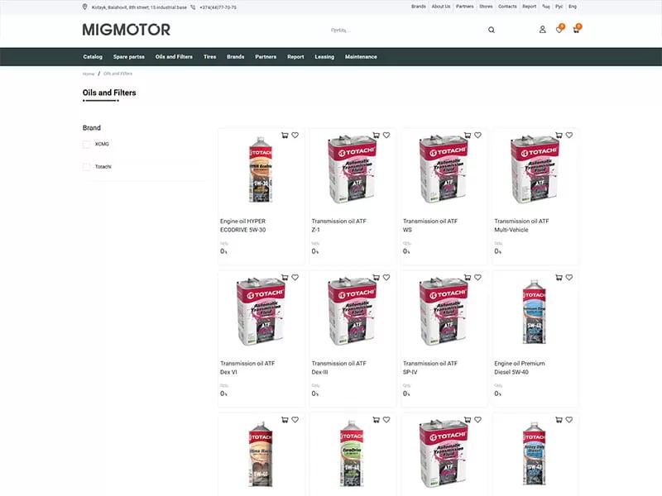Viewport: 662px width, 496px height.
Task: Open the user account icon
Action: (542, 29)
